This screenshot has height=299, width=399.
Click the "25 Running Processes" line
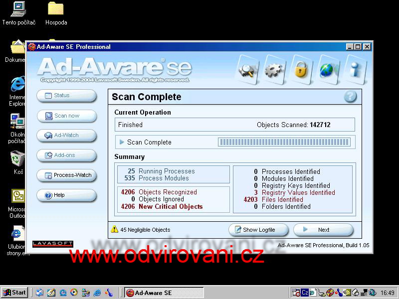click(x=161, y=171)
